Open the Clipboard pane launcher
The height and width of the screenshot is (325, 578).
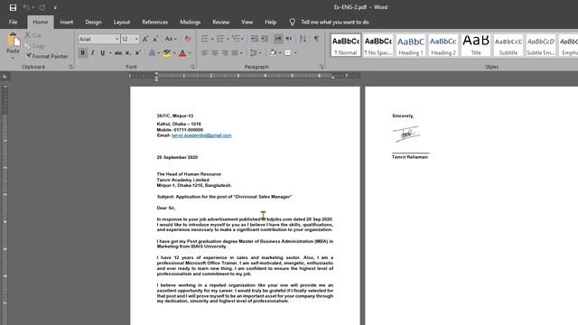pyautogui.click(x=70, y=67)
